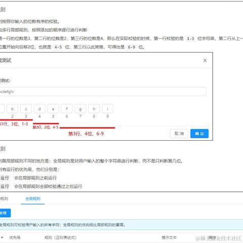Click the inline code text 6-9 in paragraph
Image resolution: width=243 pixels, height=243 pixels.
point(132,47)
